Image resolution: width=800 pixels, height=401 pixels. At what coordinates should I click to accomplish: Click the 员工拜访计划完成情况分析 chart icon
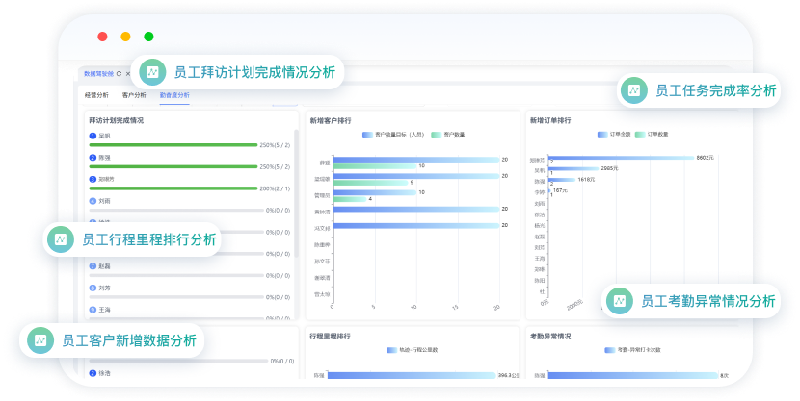pyautogui.click(x=151, y=71)
